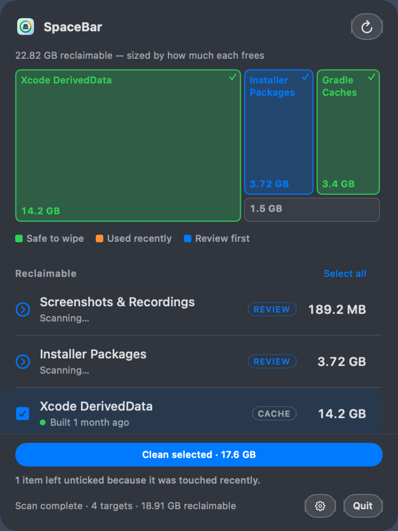This screenshot has width=398, height=531.
Task: Select the Installer Packages treemap tile
Action: (x=279, y=132)
